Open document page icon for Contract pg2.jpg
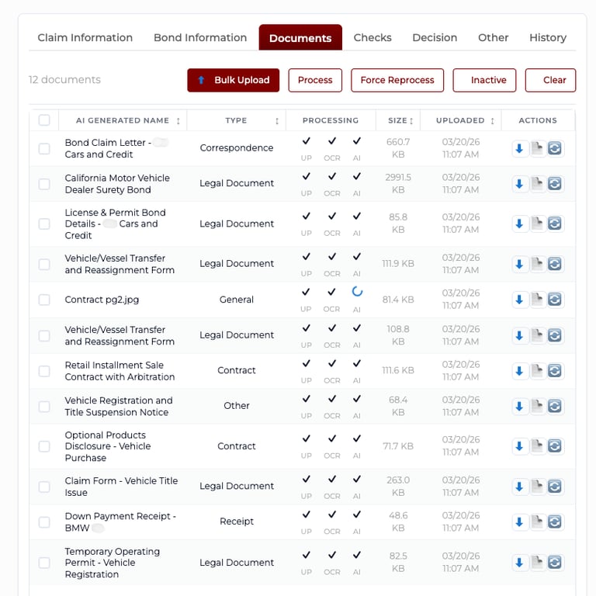The height and width of the screenshot is (596, 596). point(537,300)
